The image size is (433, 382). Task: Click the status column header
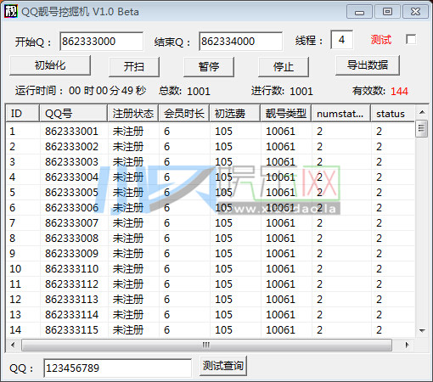[x=393, y=114]
